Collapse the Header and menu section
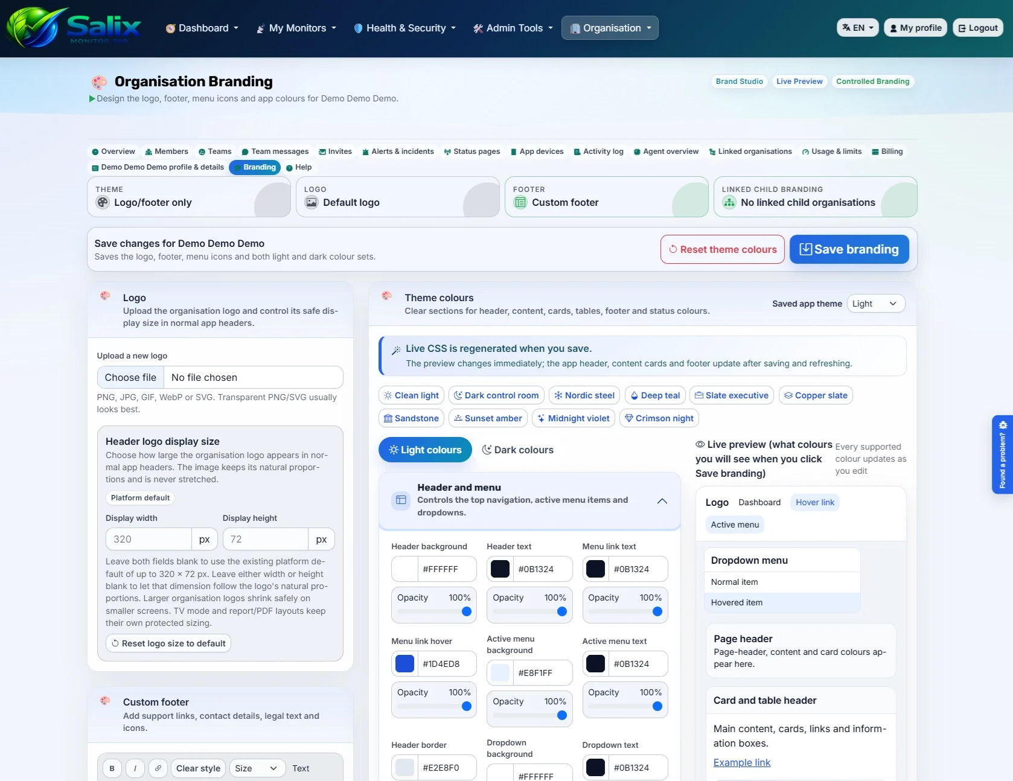1013x781 pixels. 662,501
